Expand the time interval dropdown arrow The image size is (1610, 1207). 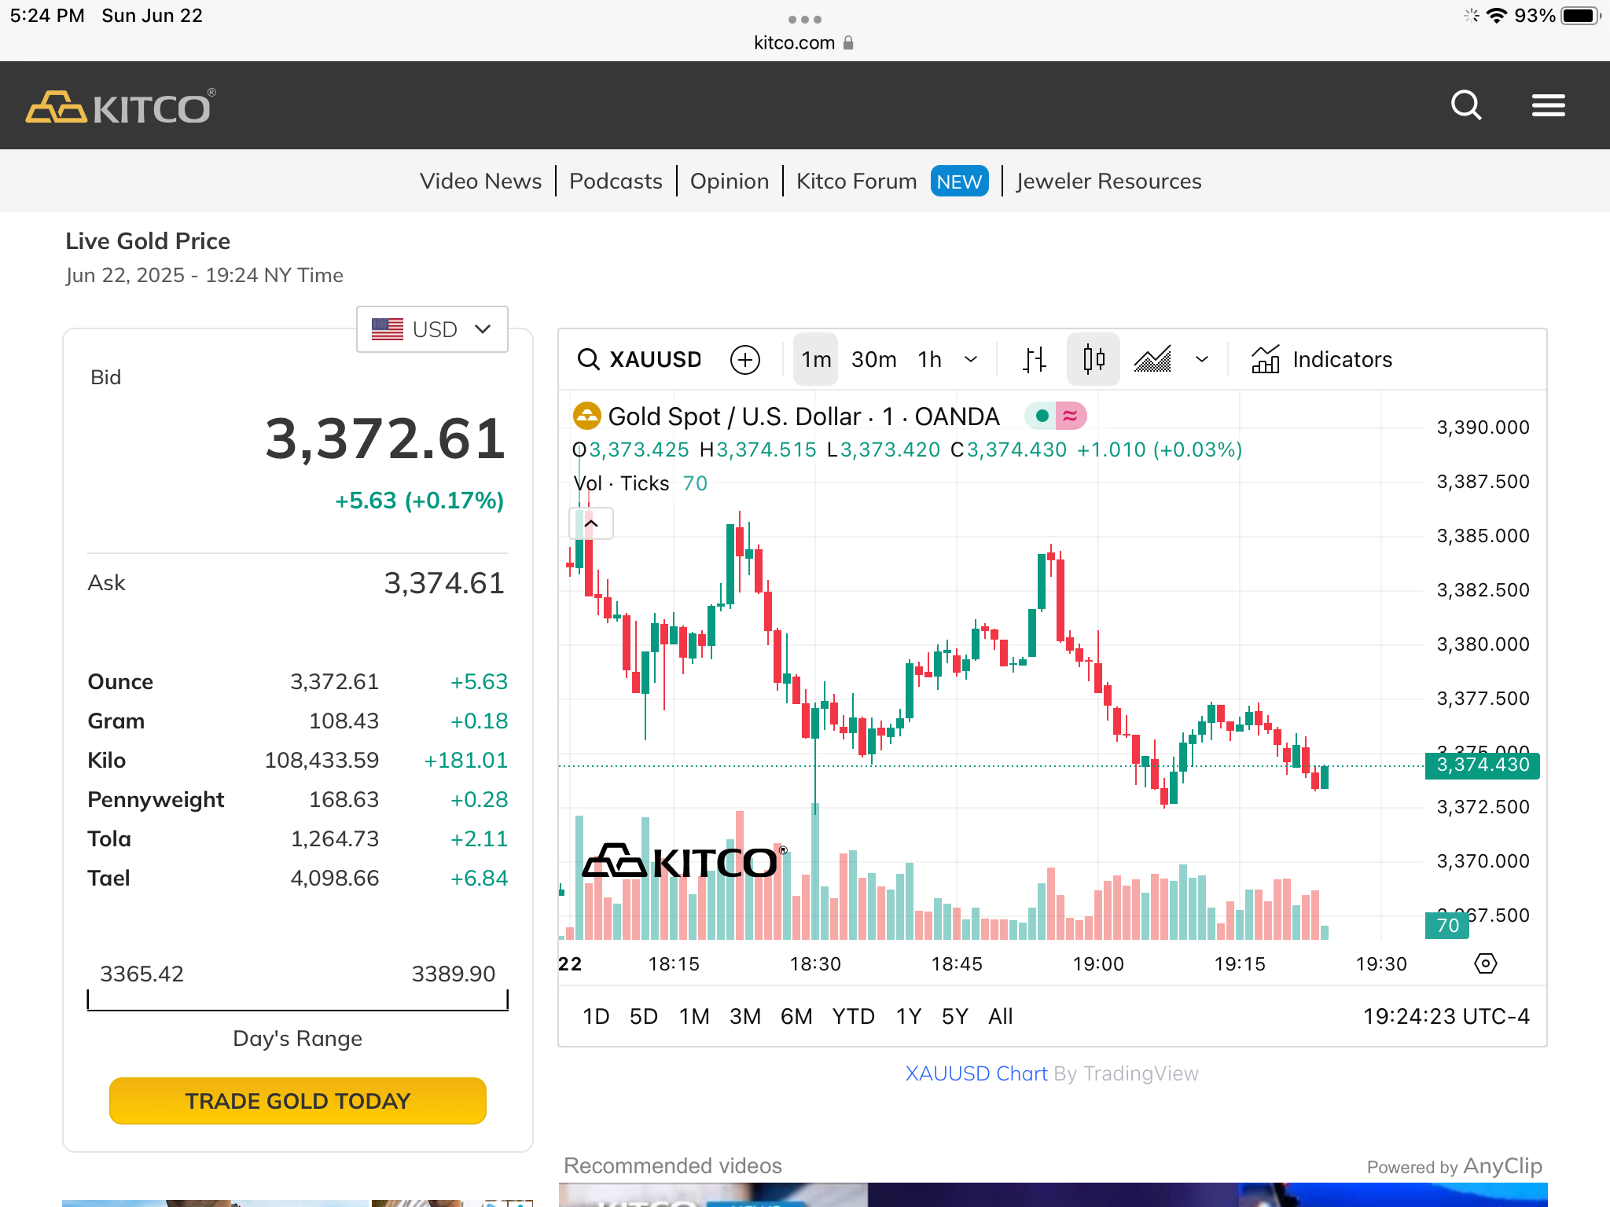(971, 360)
